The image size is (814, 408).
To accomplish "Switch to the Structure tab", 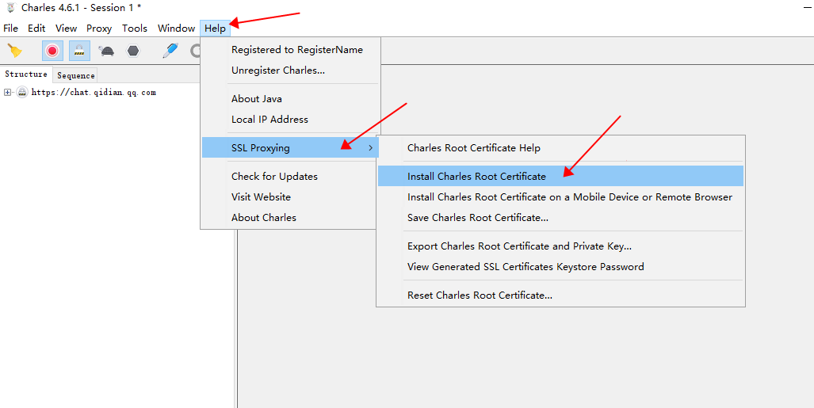I will click(26, 74).
